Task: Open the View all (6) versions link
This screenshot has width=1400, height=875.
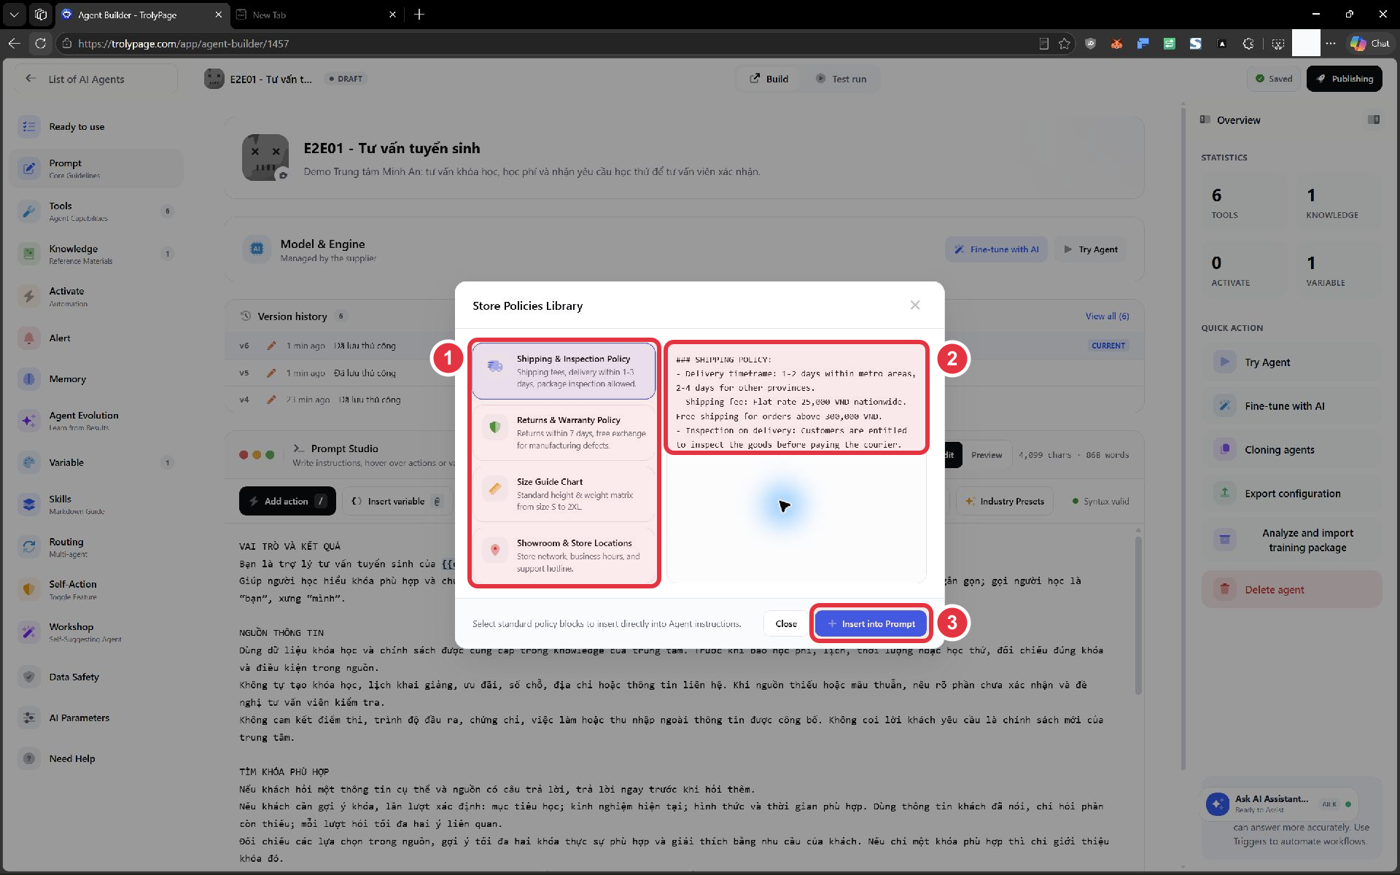Action: (1107, 316)
